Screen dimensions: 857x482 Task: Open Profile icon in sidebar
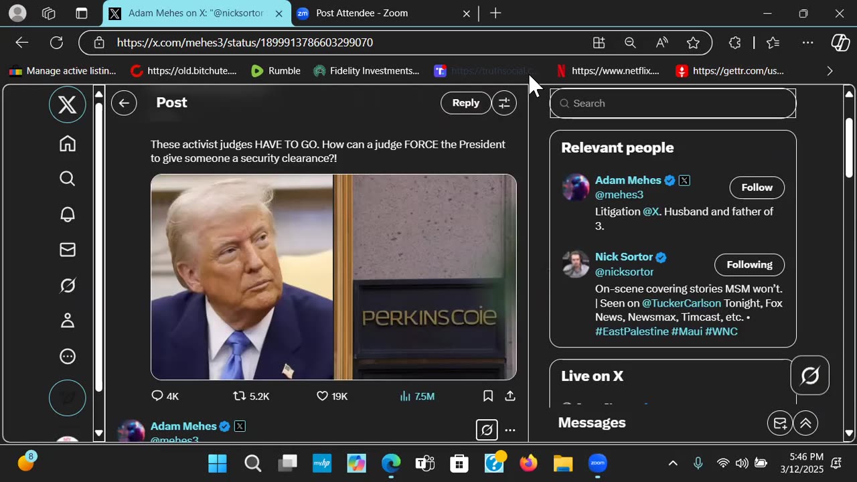(x=68, y=321)
